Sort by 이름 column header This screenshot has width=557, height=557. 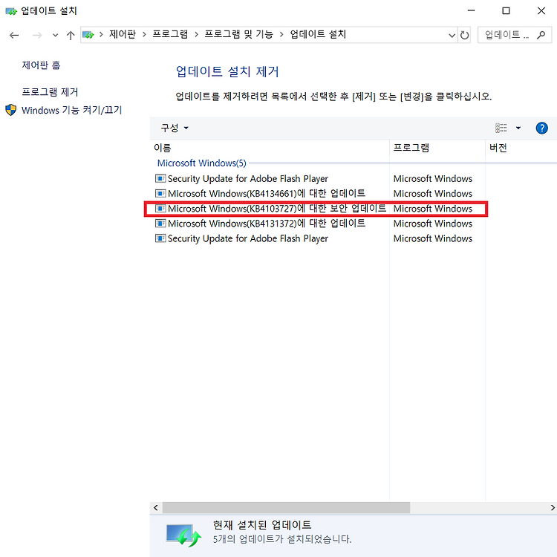pyautogui.click(x=163, y=148)
